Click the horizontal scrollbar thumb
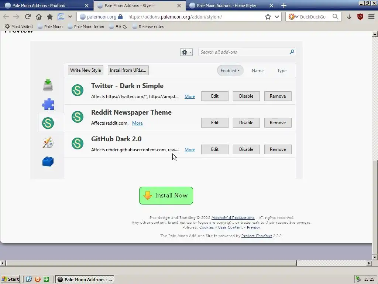378x284 pixels. pyautogui.click(x=151, y=263)
